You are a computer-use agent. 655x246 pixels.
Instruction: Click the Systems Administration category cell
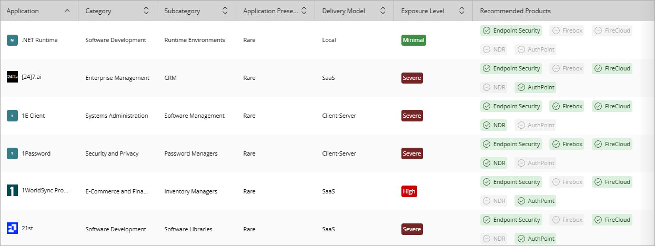point(117,116)
